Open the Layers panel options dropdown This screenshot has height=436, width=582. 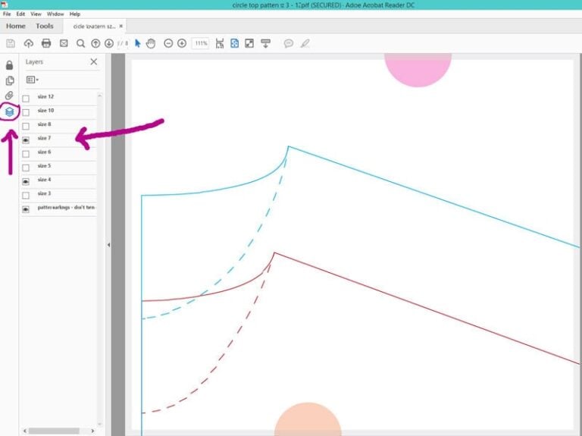[x=33, y=80]
